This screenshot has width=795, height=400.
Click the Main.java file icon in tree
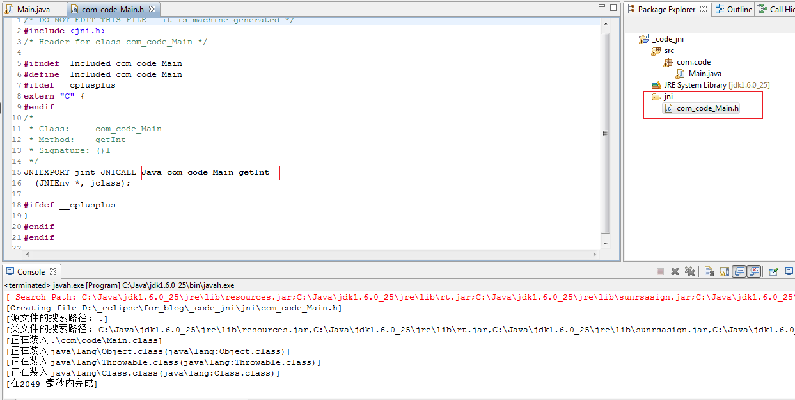pos(681,74)
